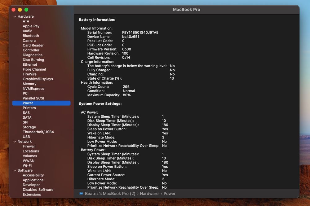This screenshot has width=310, height=206.
Task: Select the highlighted Power sidebar row
Action: click(41, 103)
